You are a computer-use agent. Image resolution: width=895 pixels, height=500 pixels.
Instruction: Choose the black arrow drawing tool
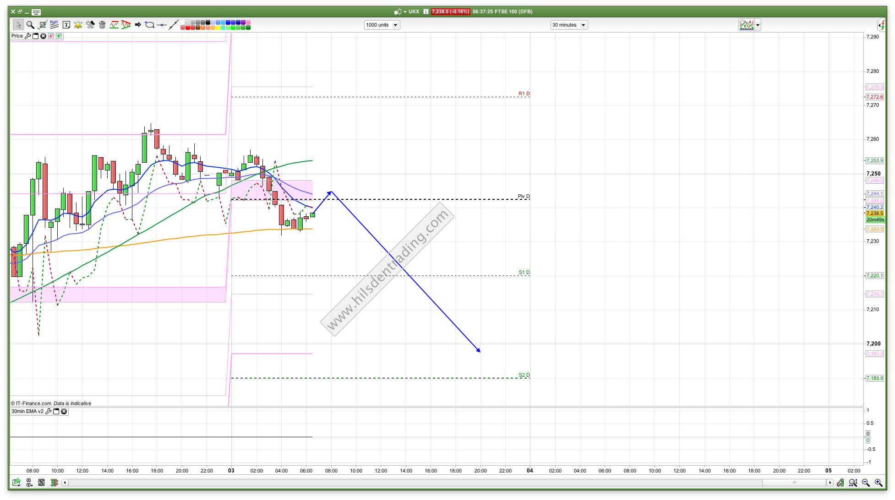[138, 25]
